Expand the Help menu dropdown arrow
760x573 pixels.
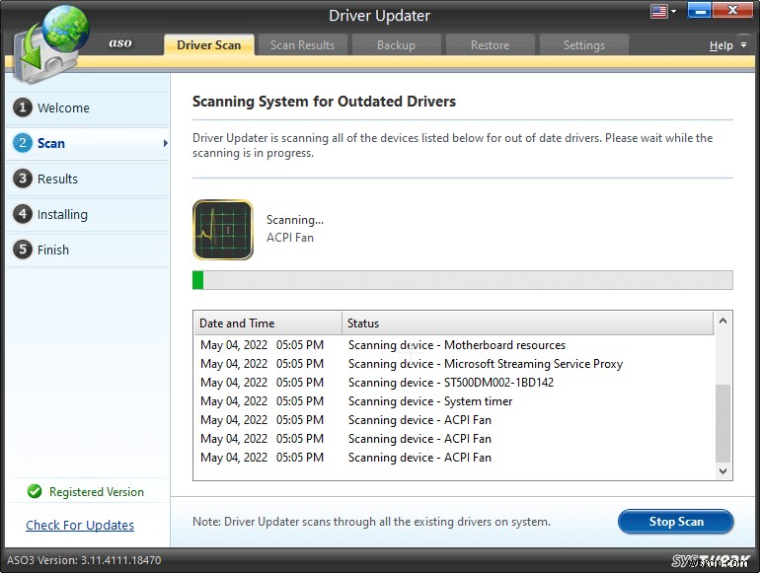click(742, 46)
